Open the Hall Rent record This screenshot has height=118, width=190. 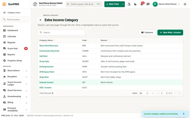pos(43,56)
